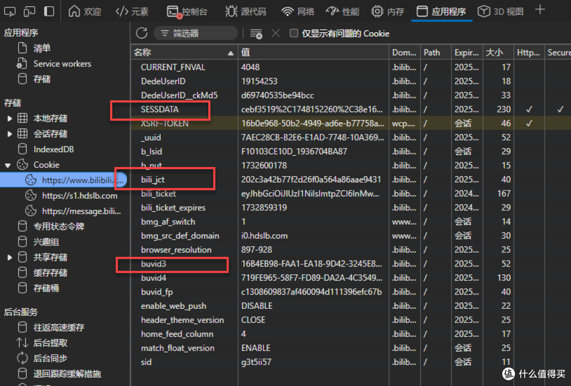Open 存储 item under 应用程序
The image size is (571, 386).
42,79
